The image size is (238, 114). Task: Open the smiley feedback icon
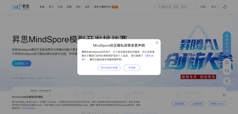tap(227, 62)
